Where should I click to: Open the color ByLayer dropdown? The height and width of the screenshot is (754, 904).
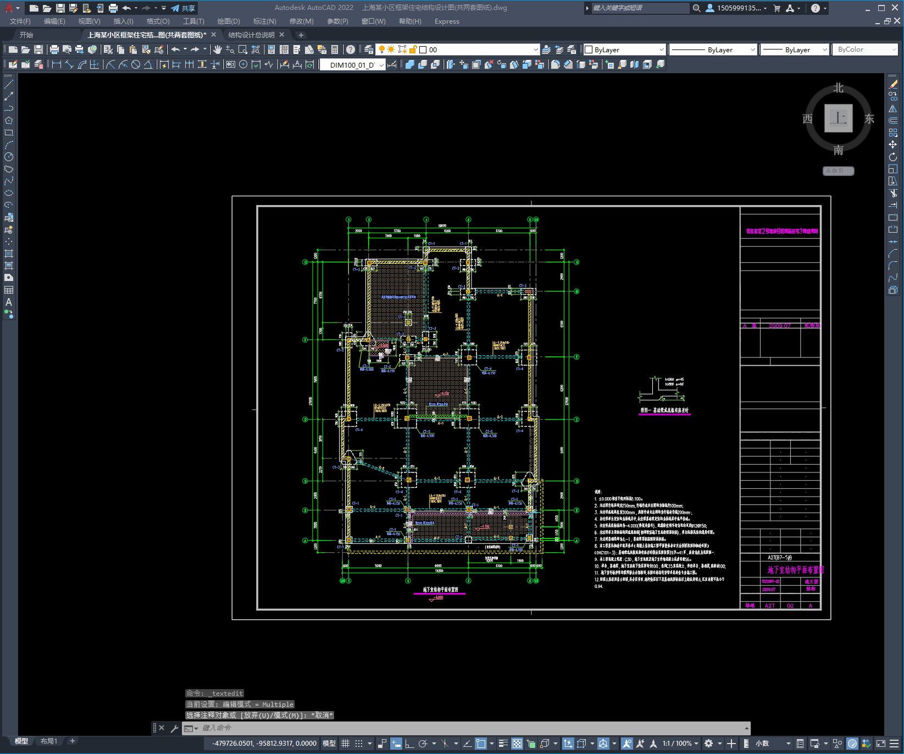662,49
